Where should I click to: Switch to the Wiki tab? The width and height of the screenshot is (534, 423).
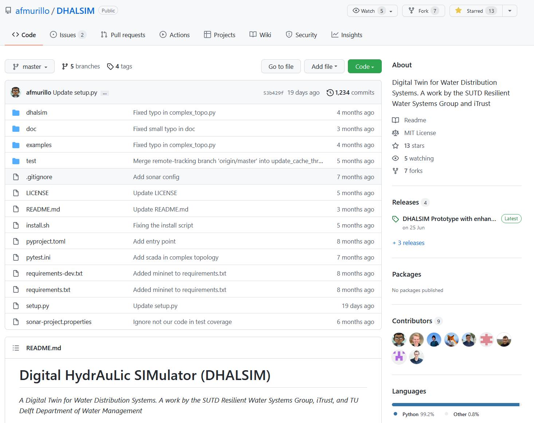coord(260,35)
